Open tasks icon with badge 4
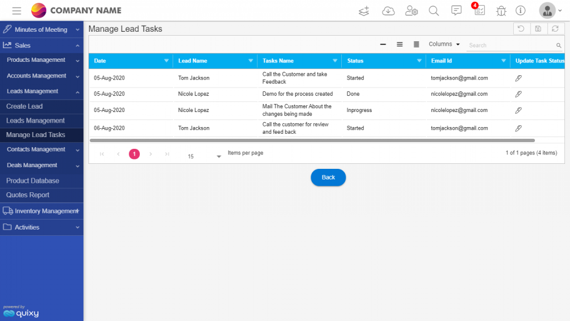Viewport: 570px width, 321px height. click(479, 10)
